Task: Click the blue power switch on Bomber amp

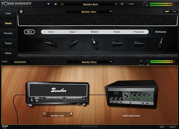Action: pyautogui.click(x=32, y=100)
